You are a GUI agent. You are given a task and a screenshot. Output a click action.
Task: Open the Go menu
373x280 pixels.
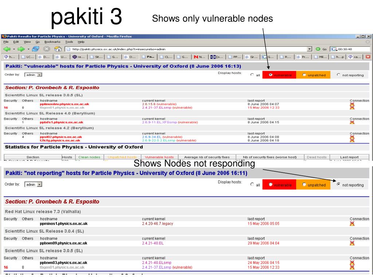tap(38, 42)
